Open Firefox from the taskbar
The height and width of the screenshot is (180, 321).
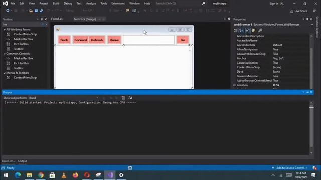point(75,175)
